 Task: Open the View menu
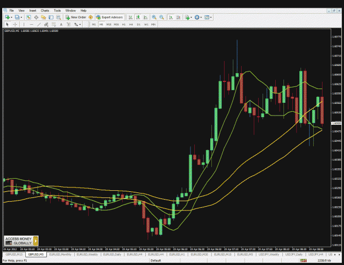coord(21,10)
